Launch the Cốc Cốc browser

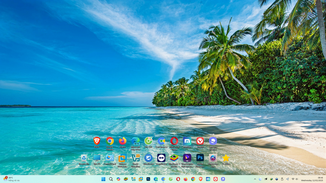tap(148, 142)
